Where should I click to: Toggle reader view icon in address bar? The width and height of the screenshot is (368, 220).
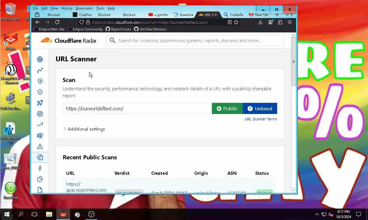[229, 22]
